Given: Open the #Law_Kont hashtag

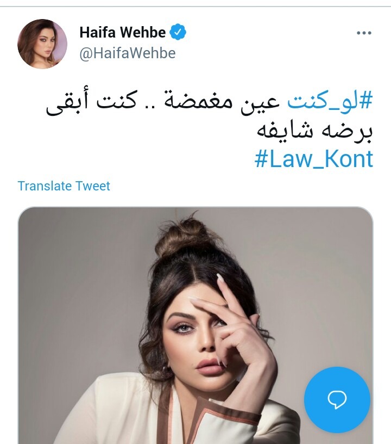Looking at the screenshot, I should [x=314, y=159].
